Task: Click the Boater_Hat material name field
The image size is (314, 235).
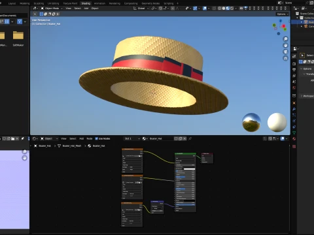Action: pyautogui.click(x=161, y=138)
